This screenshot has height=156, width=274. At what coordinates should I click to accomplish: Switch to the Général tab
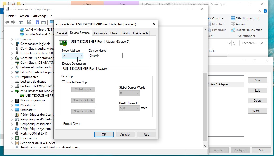coord(62,33)
